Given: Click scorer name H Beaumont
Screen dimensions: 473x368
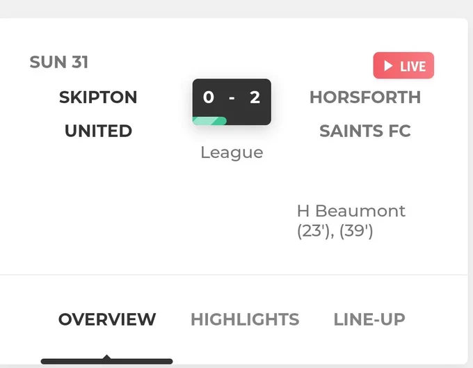Looking at the screenshot, I should [x=351, y=211].
